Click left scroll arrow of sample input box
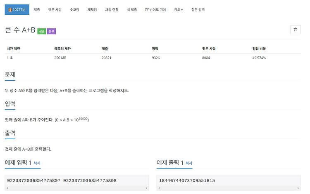310x194 pixels. (7, 188)
